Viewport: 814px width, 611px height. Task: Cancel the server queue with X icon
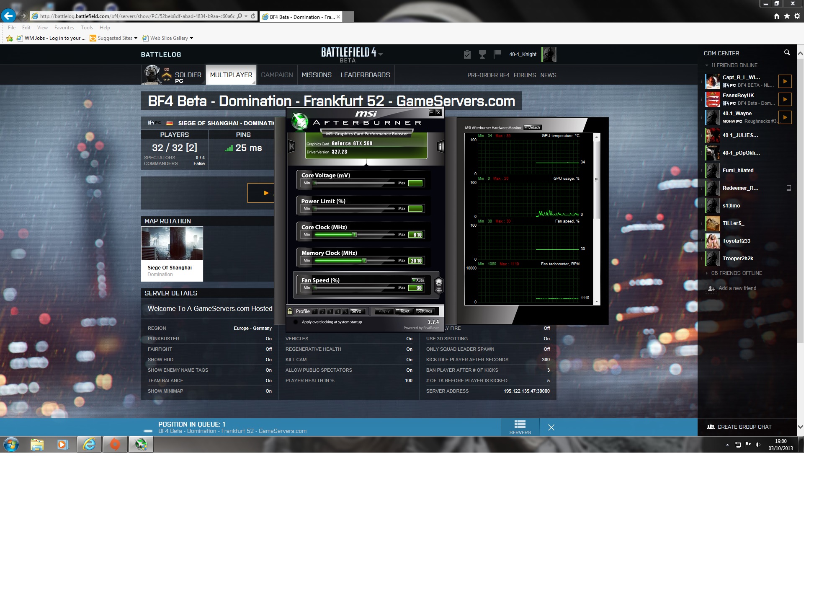pyautogui.click(x=551, y=427)
